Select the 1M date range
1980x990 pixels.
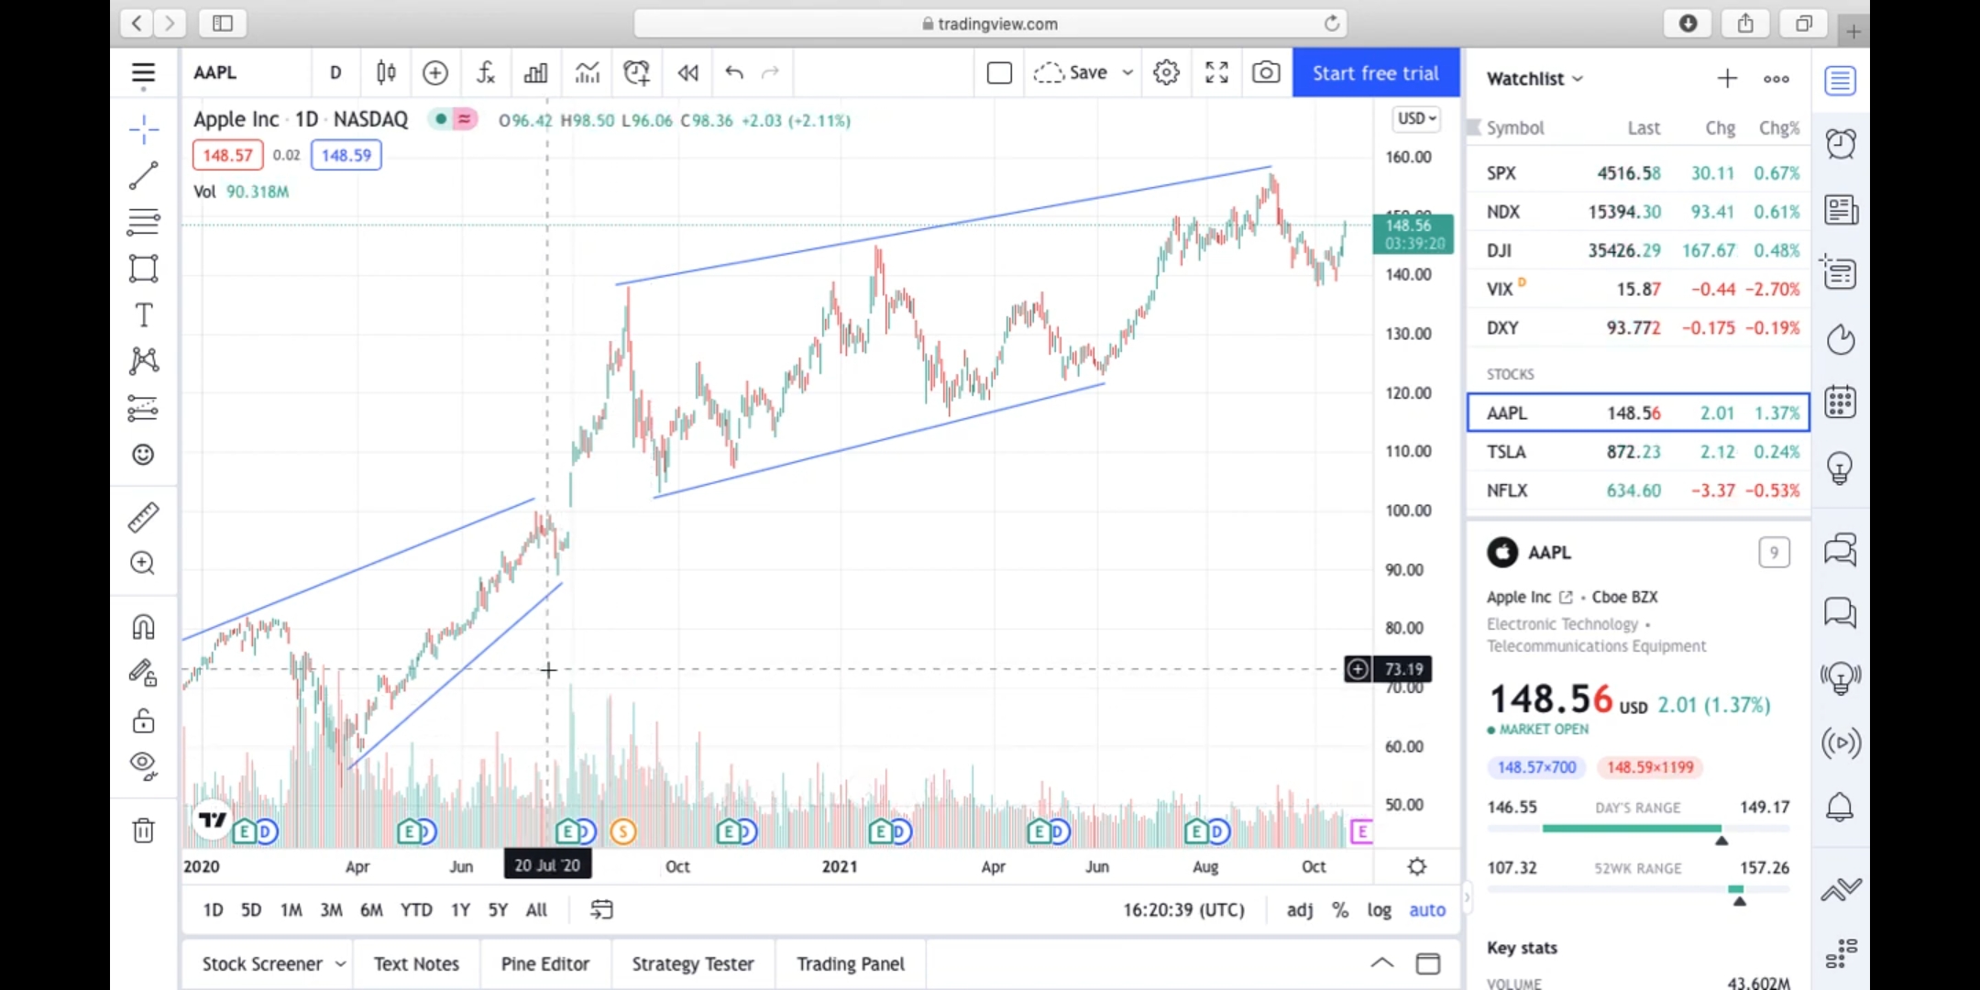coord(291,910)
